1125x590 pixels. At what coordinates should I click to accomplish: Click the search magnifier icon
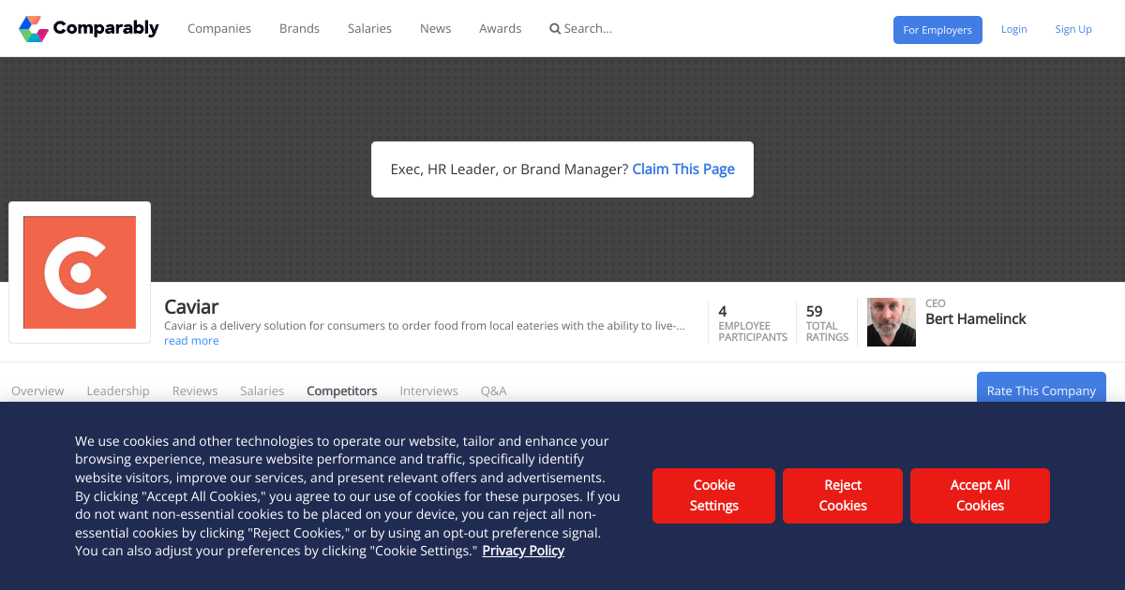[x=555, y=29]
